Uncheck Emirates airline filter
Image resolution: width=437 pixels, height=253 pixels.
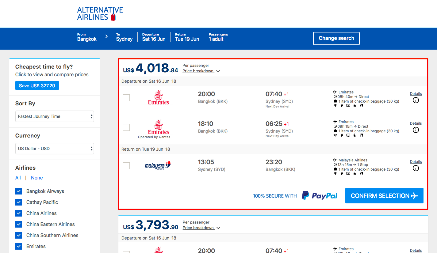tap(19, 246)
